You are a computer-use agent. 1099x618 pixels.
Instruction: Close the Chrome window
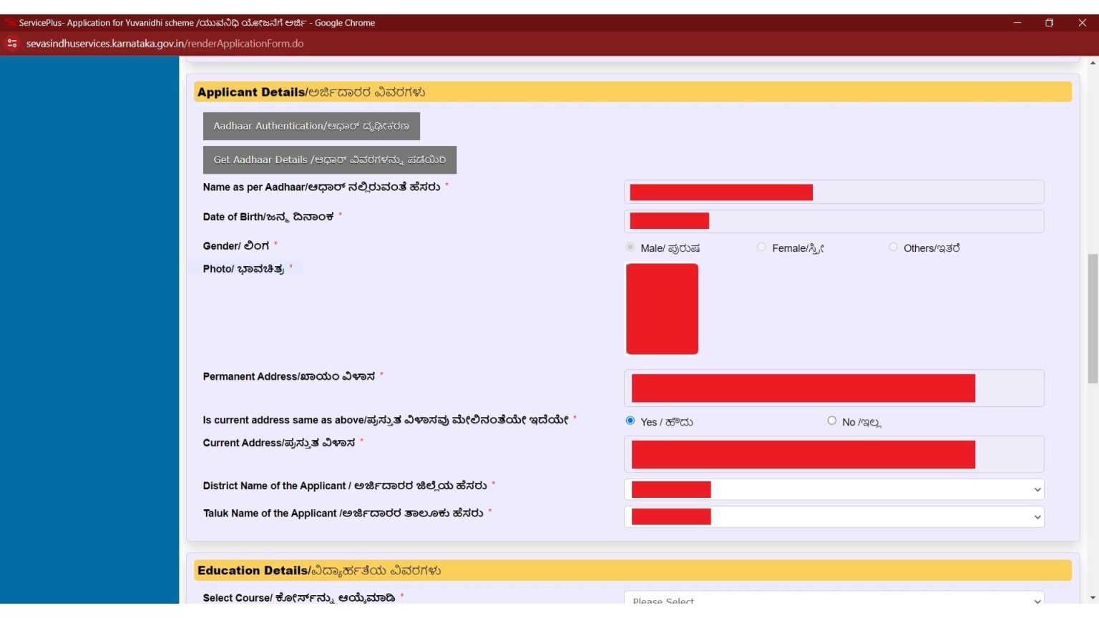(x=1082, y=23)
